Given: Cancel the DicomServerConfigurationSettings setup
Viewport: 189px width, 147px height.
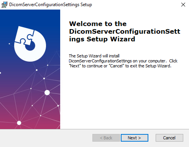Looking at the screenshot, I should (x=169, y=138).
